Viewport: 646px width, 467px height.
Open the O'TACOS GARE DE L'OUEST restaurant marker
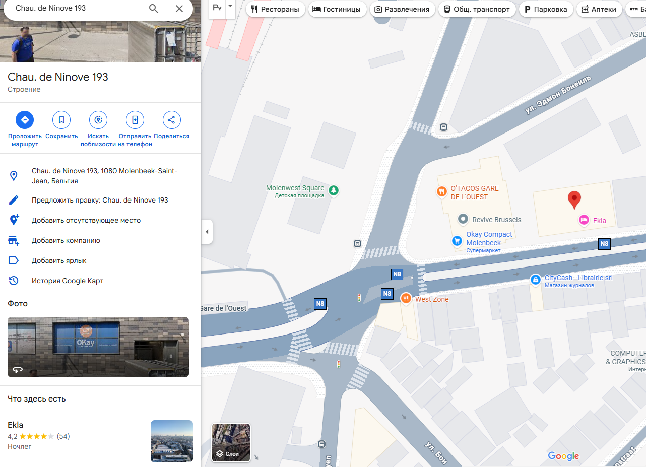441,191
